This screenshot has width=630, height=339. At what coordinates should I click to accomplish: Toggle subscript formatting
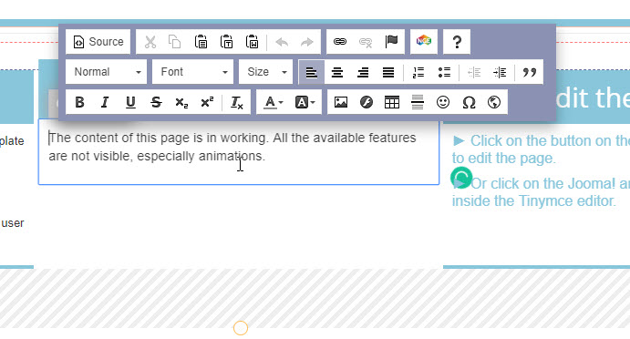click(x=181, y=102)
